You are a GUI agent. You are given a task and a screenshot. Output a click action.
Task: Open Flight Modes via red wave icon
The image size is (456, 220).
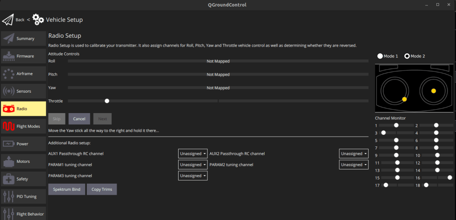(8, 126)
